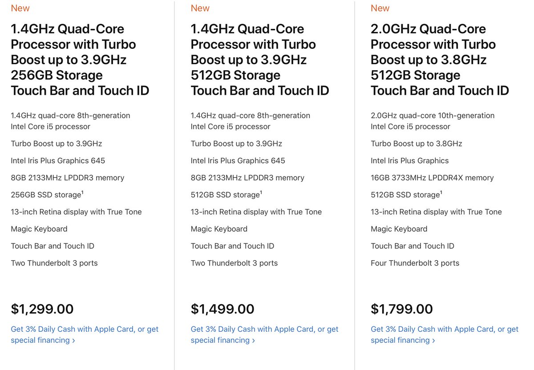Open Apple Card financing link under $1,299.00

85,335
